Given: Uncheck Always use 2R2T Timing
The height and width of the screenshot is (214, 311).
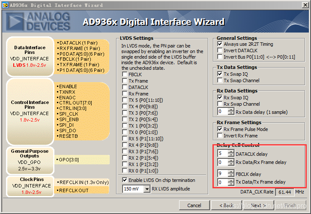Looking at the screenshot, I should [x=220, y=44].
